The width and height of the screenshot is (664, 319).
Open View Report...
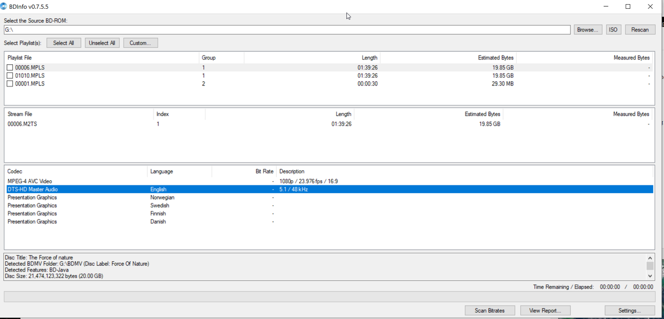545,310
